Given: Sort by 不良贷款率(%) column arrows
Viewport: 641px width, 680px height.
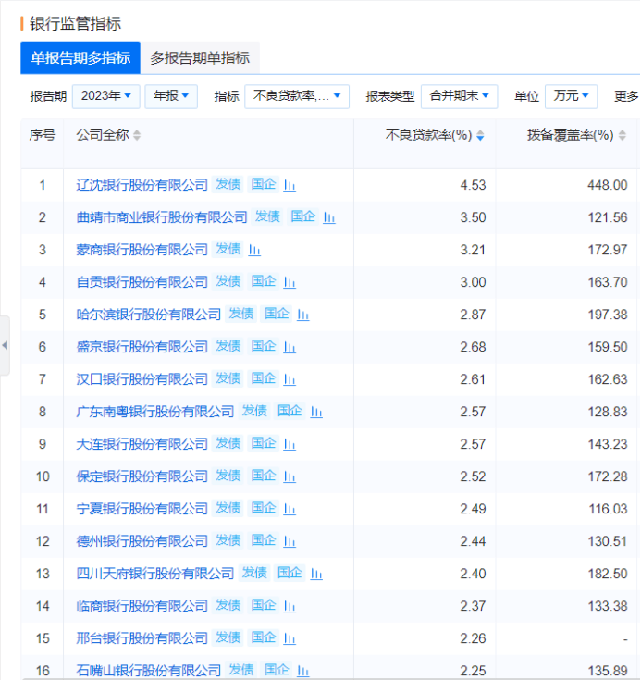Looking at the screenshot, I should [480, 135].
